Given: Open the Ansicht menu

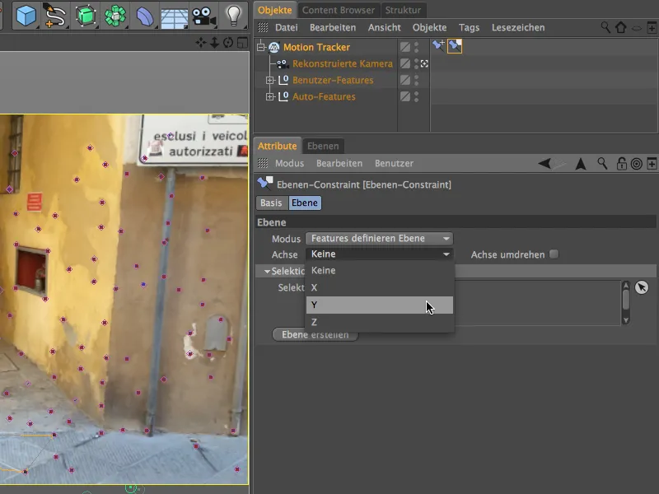Looking at the screenshot, I should tap(385, 28).
